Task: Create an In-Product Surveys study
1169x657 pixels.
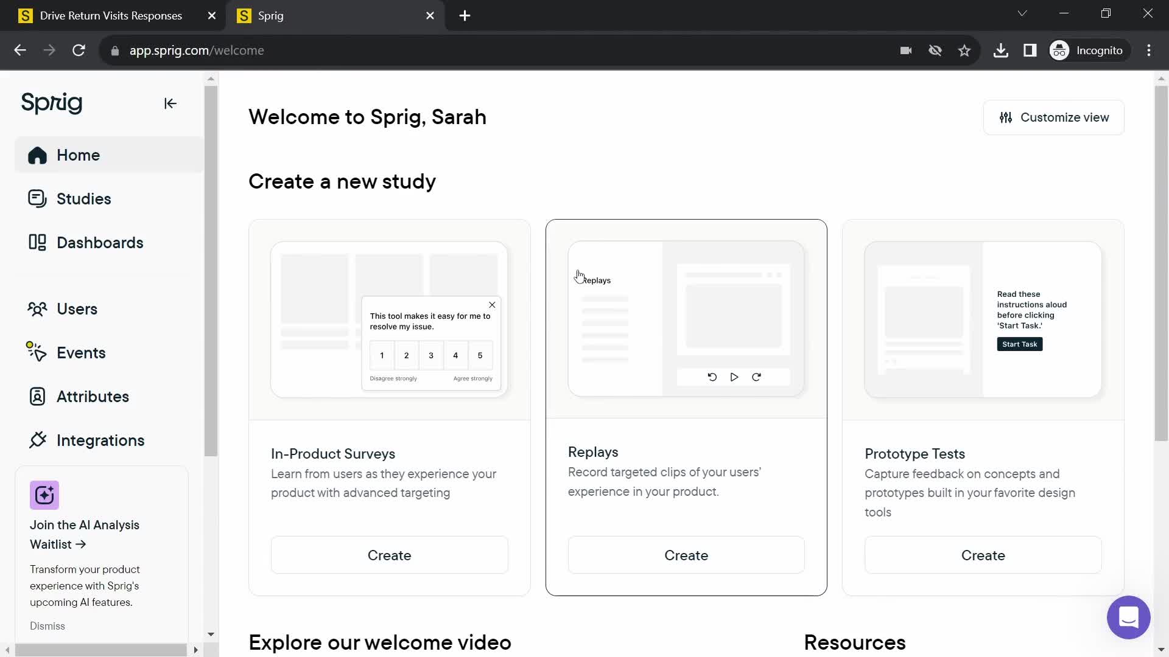Action: [389, 555]
